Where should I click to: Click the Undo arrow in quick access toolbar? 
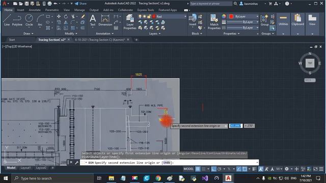click(56, 4)
